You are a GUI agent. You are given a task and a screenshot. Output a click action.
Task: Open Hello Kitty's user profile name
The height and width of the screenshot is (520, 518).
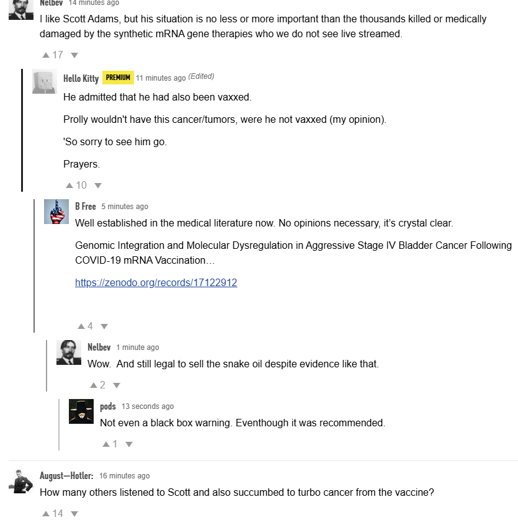pyautogui.click(x=81, y=78)
